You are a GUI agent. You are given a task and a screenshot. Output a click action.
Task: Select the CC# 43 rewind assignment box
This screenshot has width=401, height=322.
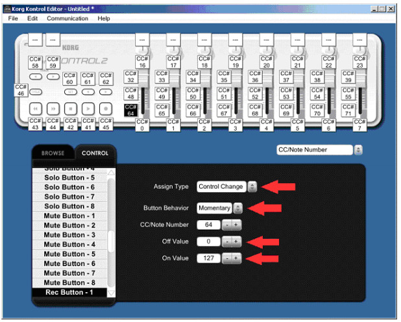(35, 124)
